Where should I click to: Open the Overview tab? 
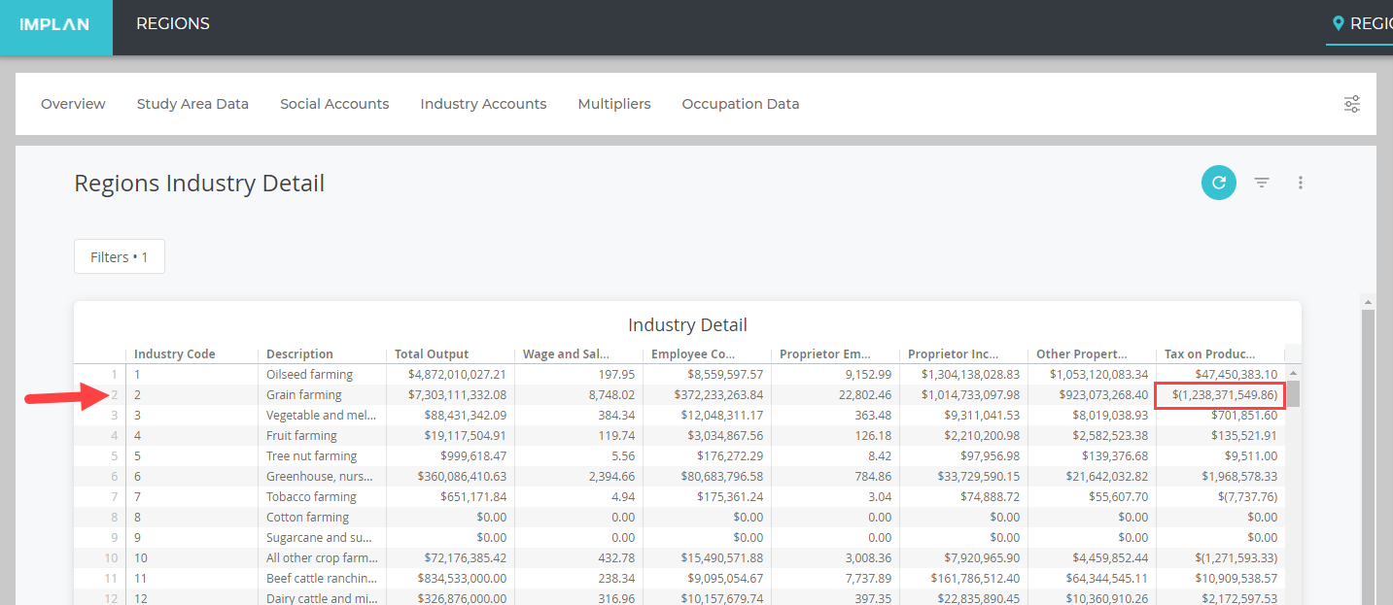[73, 104]
